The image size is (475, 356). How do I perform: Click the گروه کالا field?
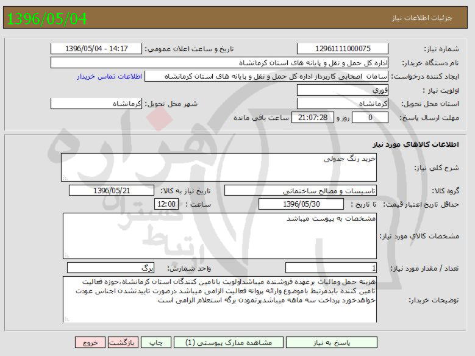(301, 191)
